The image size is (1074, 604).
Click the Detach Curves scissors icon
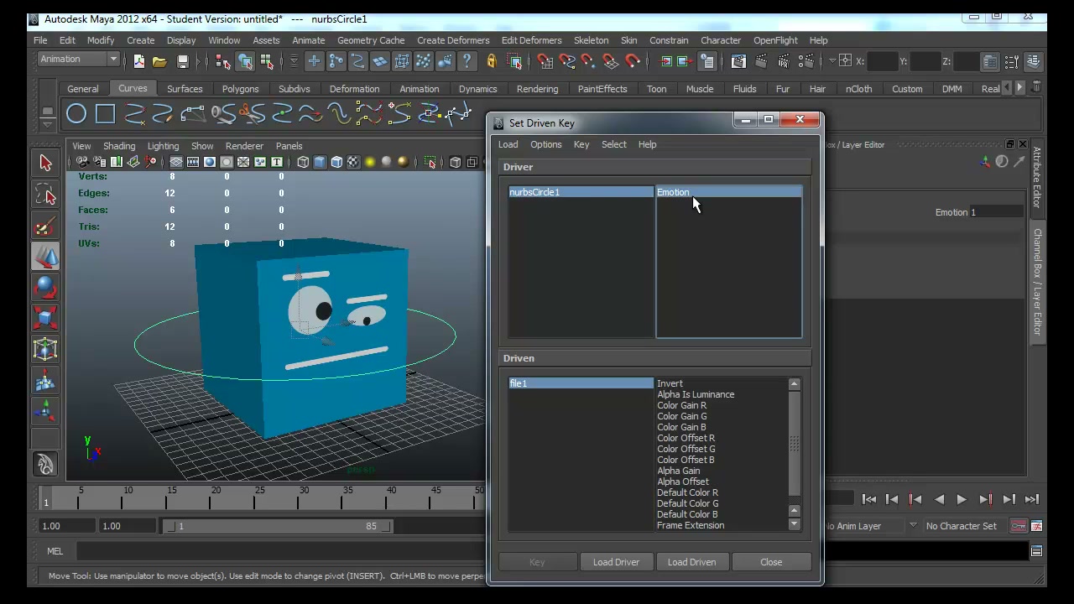(x=252, y=113)
